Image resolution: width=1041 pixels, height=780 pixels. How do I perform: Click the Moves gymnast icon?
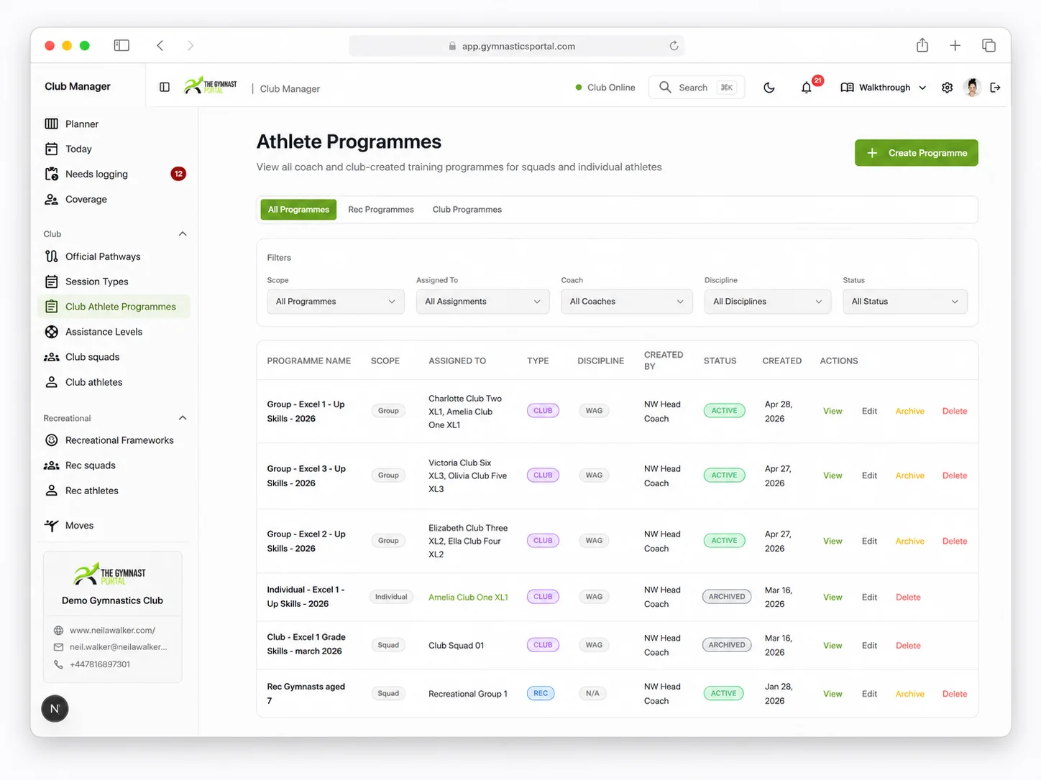click(52, 526)
